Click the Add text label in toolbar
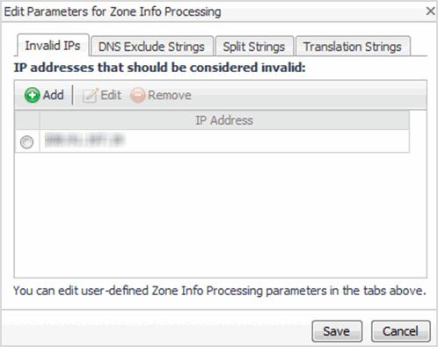This screenshot has width=438, height=347. click(x=54, y=95)
